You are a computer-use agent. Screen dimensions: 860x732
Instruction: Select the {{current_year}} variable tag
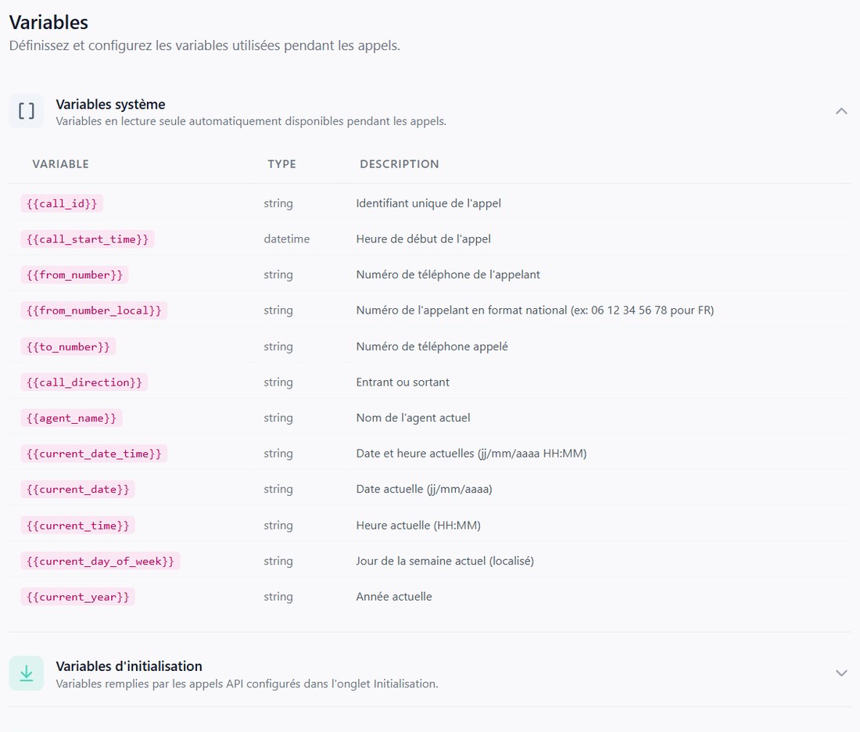tap(78, 597)
